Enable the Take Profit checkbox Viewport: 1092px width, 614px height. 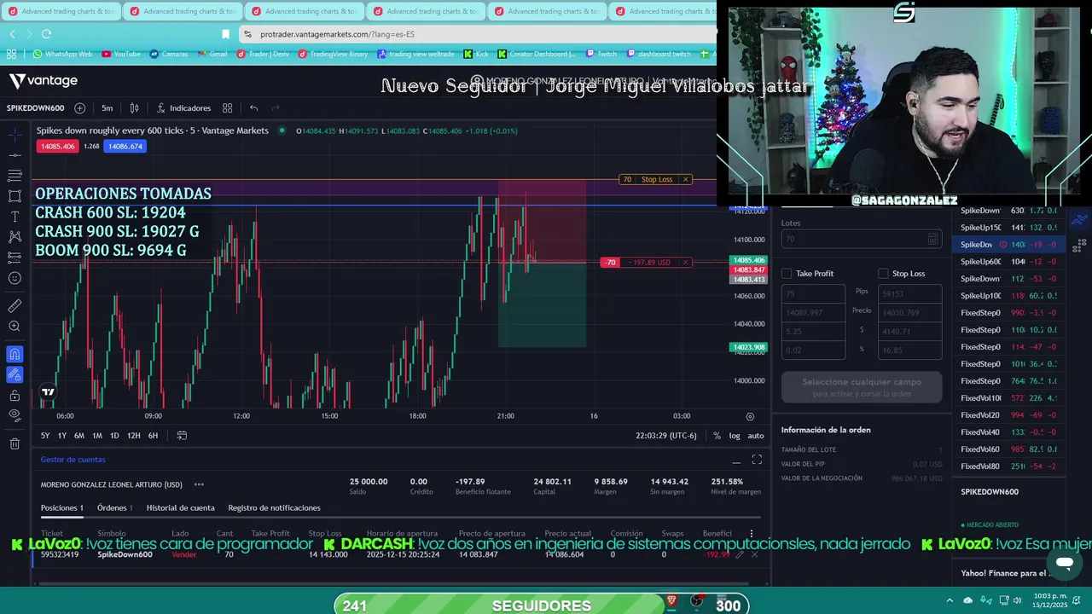(x=787, y=274)
